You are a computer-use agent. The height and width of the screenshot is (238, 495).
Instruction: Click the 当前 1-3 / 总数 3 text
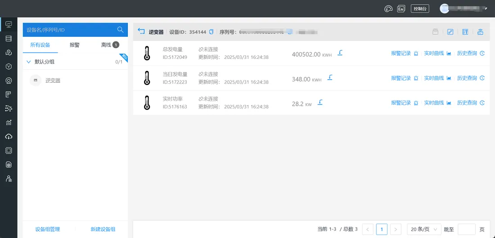(x=337, y=229)
